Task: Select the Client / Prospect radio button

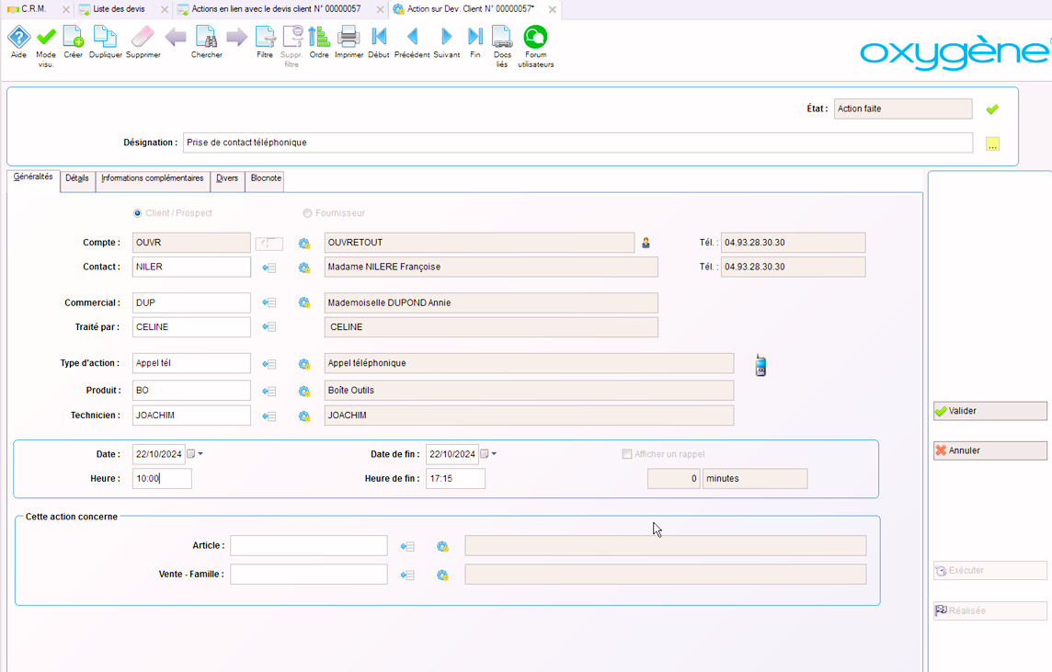Action: tap(138, 213)
